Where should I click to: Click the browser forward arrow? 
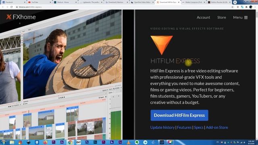click(x=7, y=7)
